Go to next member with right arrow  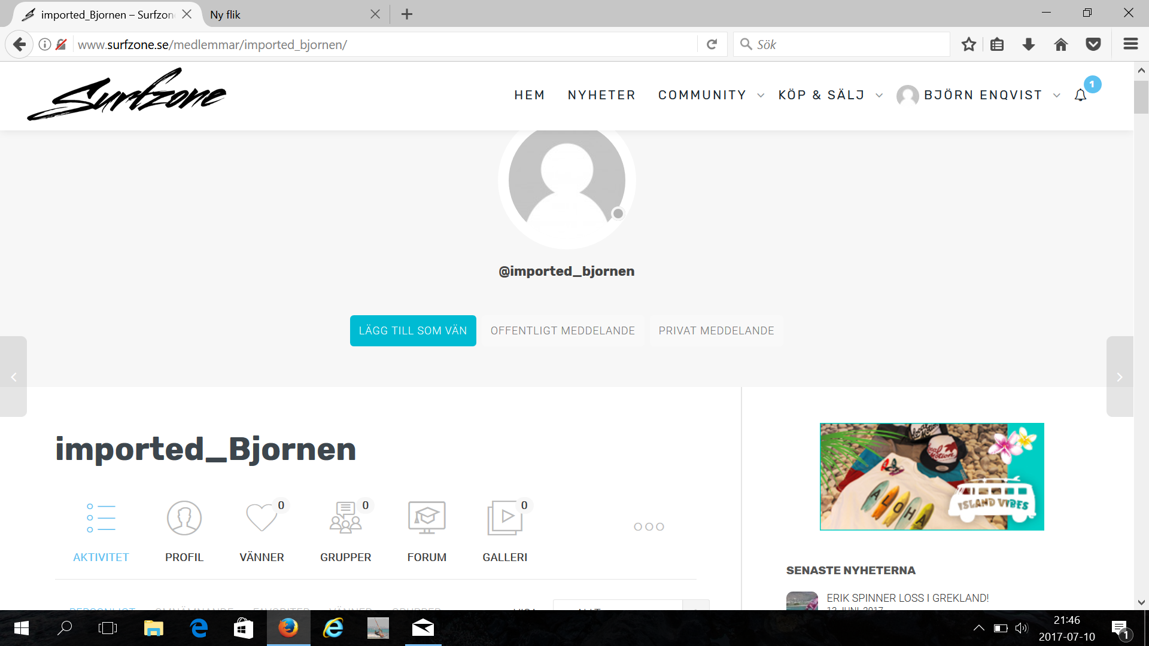[1120, 377]
